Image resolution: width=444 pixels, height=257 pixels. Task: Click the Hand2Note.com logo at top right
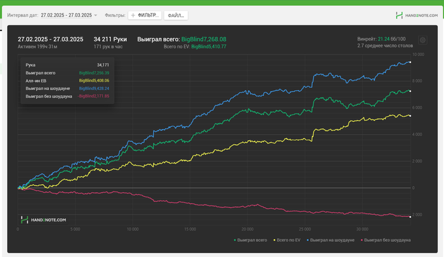pos(417,15)
